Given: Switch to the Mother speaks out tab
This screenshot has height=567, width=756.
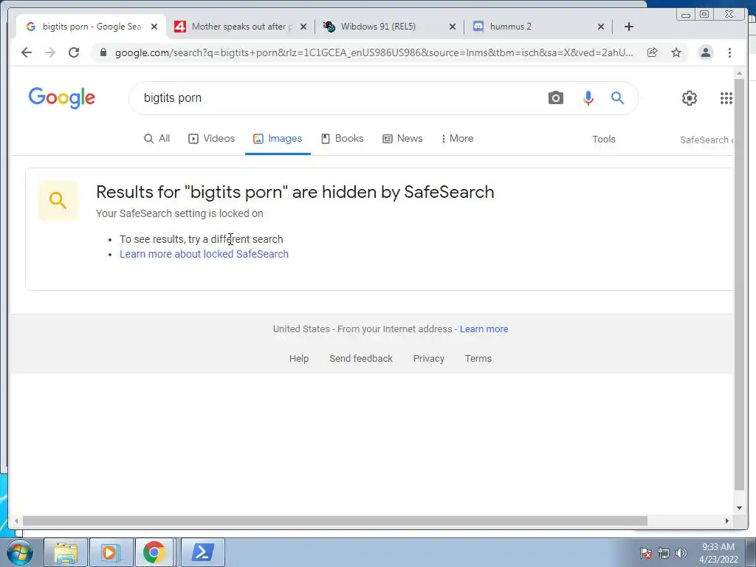Looking at the screenshot, I should (241, 27).
